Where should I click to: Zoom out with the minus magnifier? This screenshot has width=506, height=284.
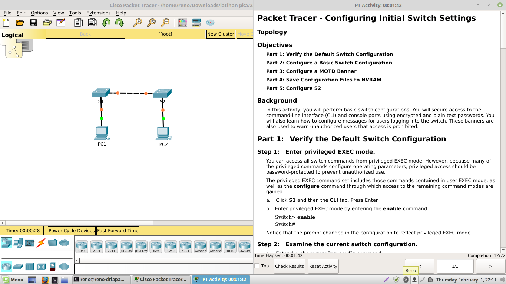click(165, 23)
